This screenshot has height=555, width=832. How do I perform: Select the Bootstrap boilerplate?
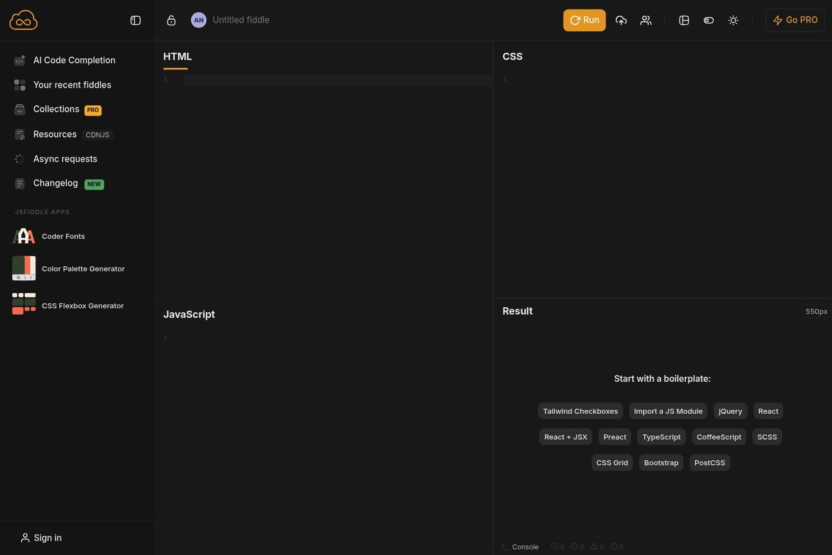pyautogui.click(x=661, y=462)
